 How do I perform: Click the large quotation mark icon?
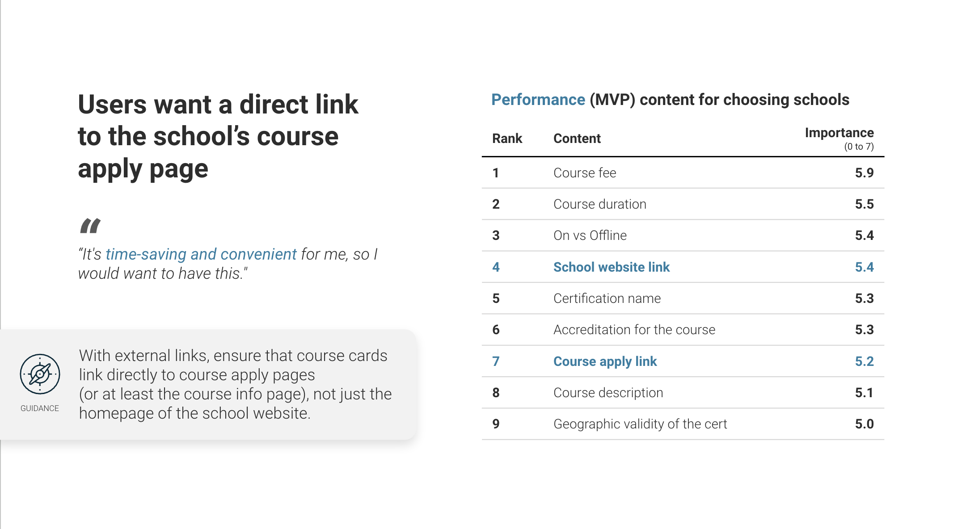(x=90, y=226)
